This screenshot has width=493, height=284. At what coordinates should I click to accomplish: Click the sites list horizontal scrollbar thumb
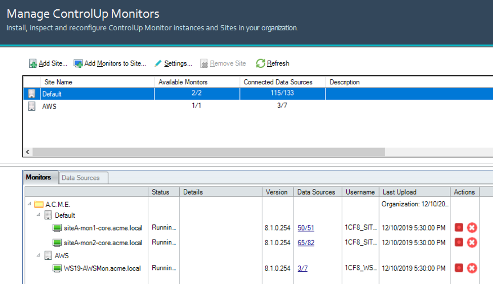(209, 152)
